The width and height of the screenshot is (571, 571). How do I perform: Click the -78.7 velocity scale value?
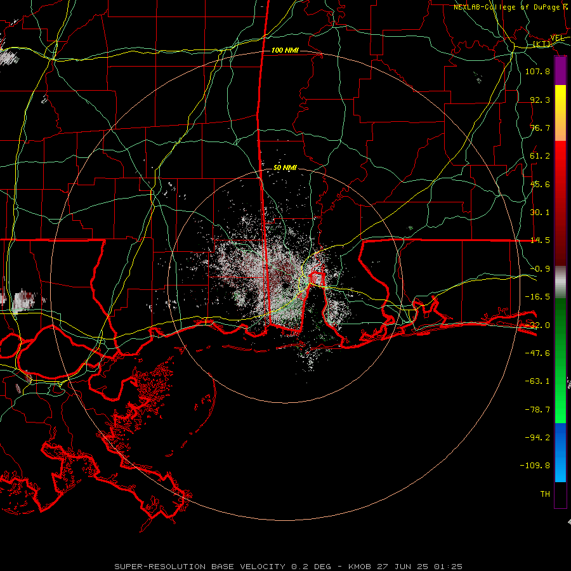pyautogui.click(x=537, y=410)
